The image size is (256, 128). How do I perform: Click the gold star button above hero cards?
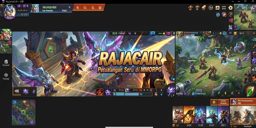pos(214,102)
